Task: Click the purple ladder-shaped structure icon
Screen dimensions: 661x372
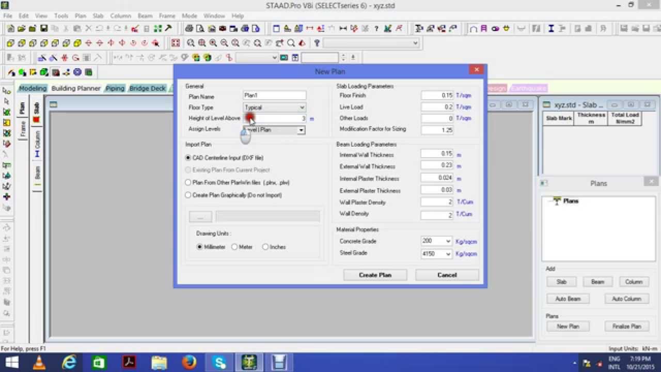Action: 483,28
